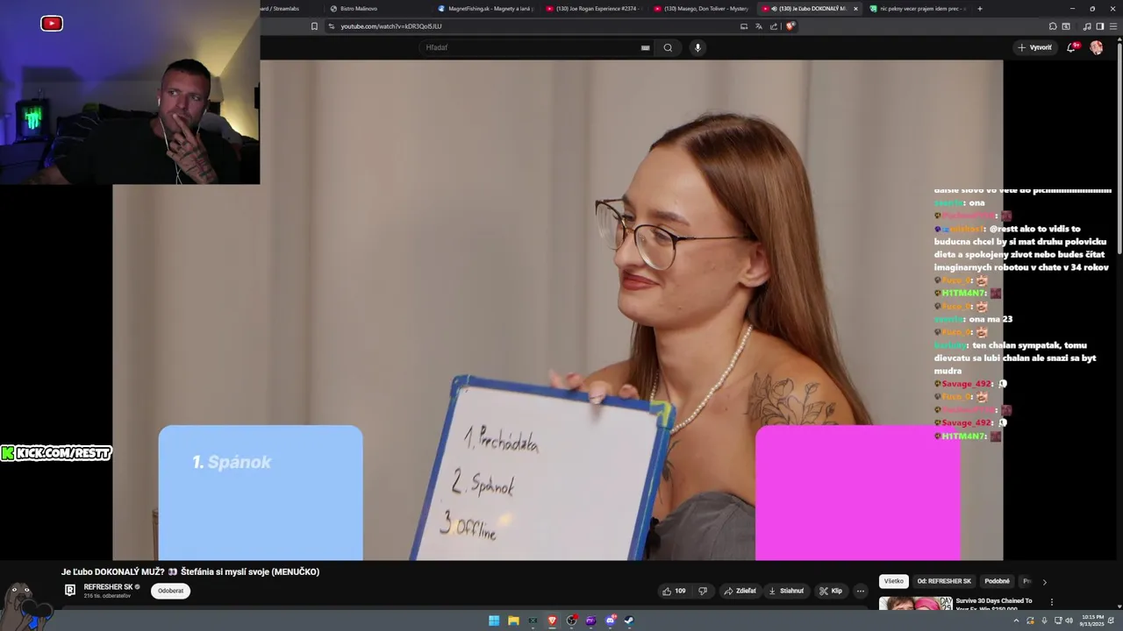Open YouTube notifications bell
The width and height of the screenshot is (1123, 631).
pyautogui.click(x=1071, y=47)
